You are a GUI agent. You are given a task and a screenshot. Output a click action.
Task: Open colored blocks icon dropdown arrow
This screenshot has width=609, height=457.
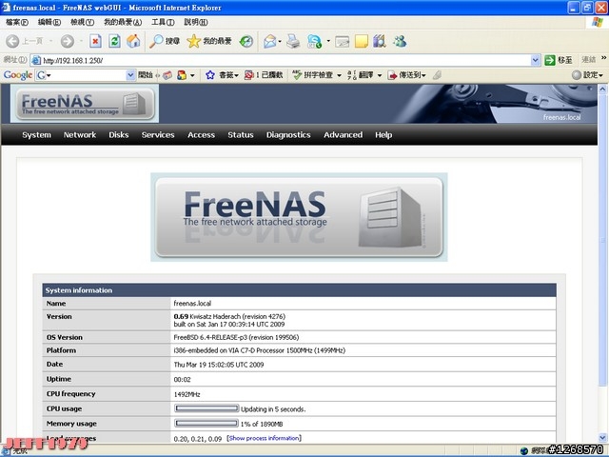pos(192,75)
